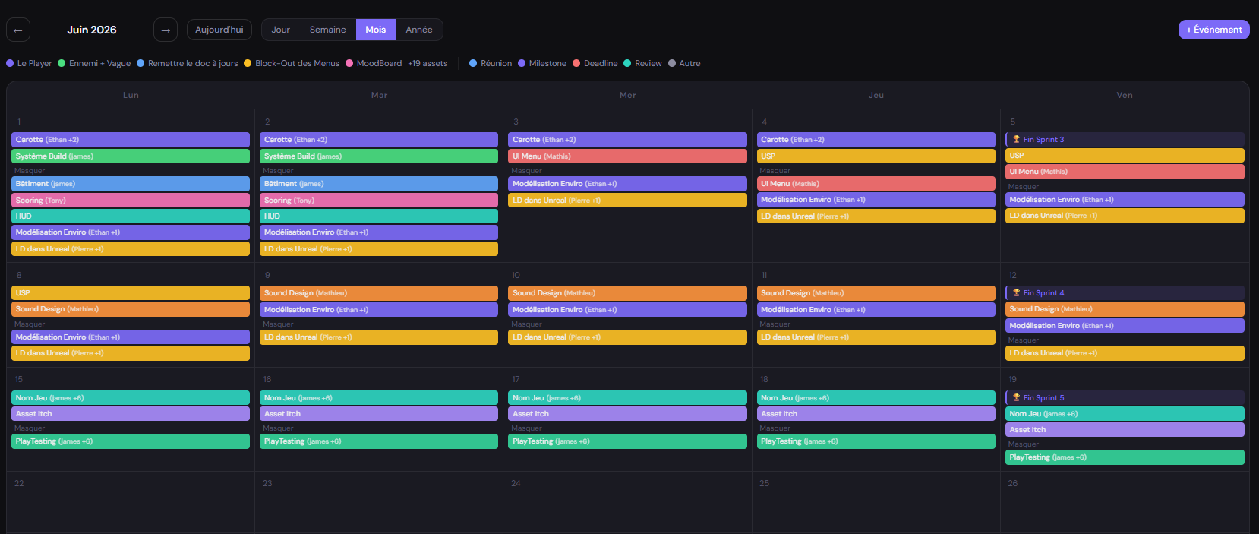1259x534 pixels.
Task: Switch to Année view
Action: 419,30
